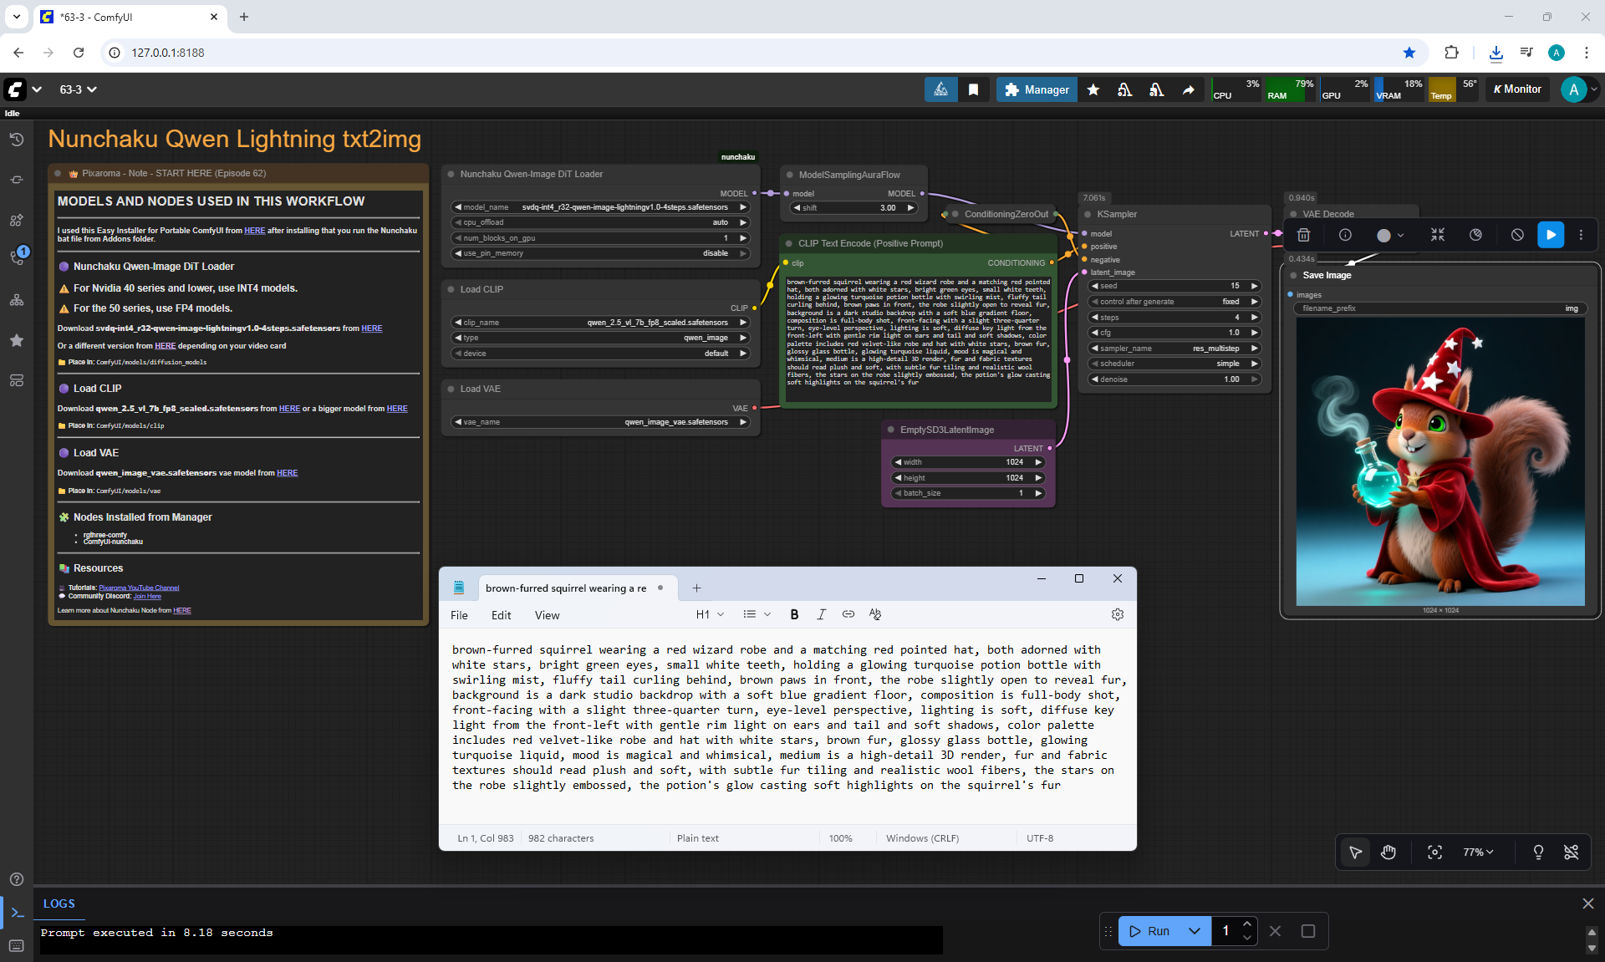This screenshot has width=1605, height=962.
Task: Open the K Monitor panel
Action: point(1516,89)
